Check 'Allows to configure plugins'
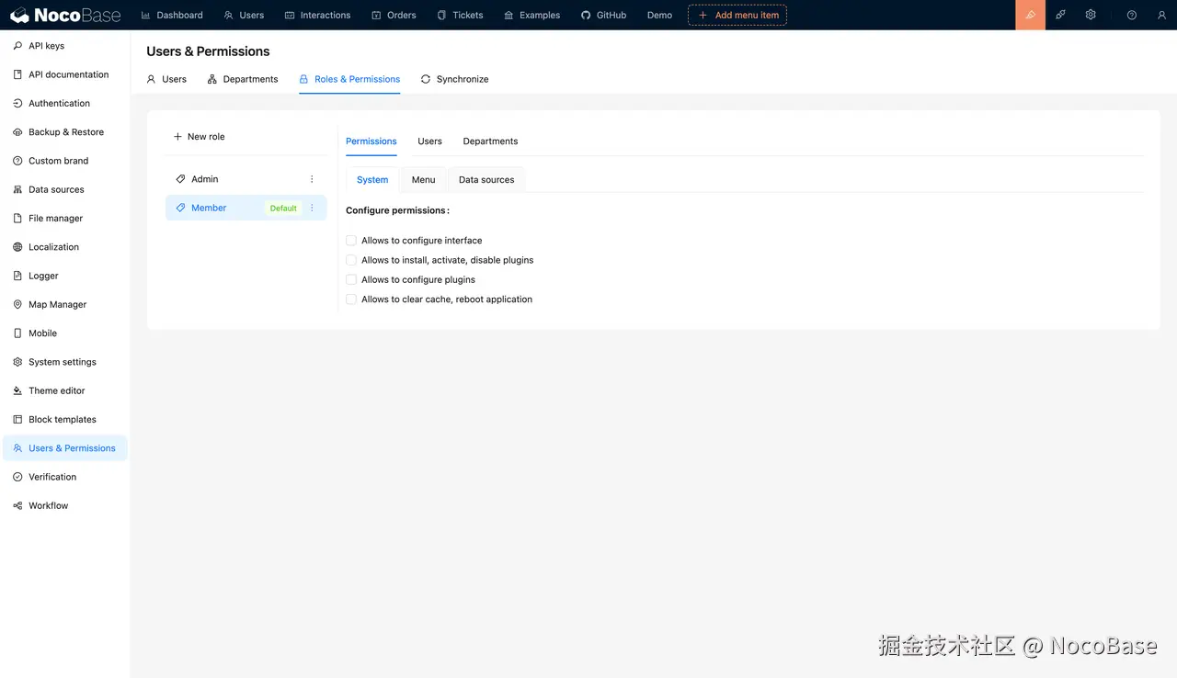The image size is (1177, 678). click(351, 279)
